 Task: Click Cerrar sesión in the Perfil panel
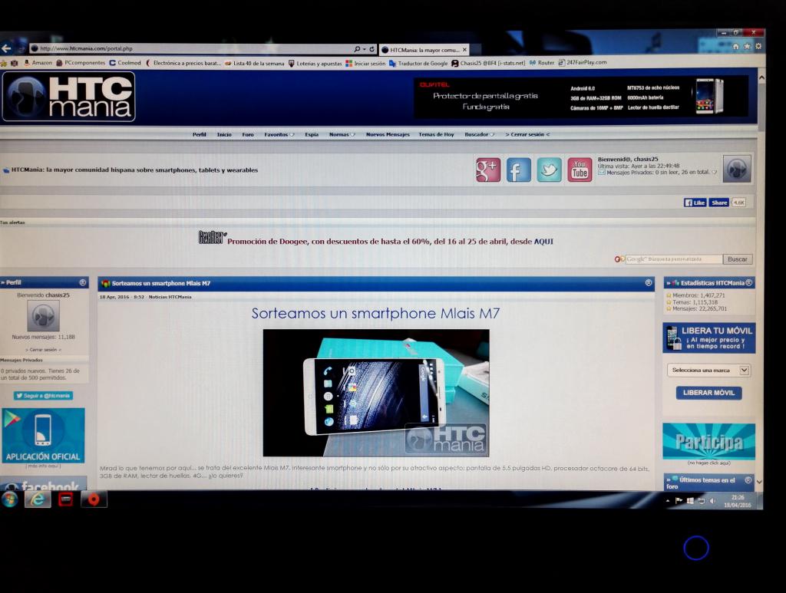click(x=43, y=350)
